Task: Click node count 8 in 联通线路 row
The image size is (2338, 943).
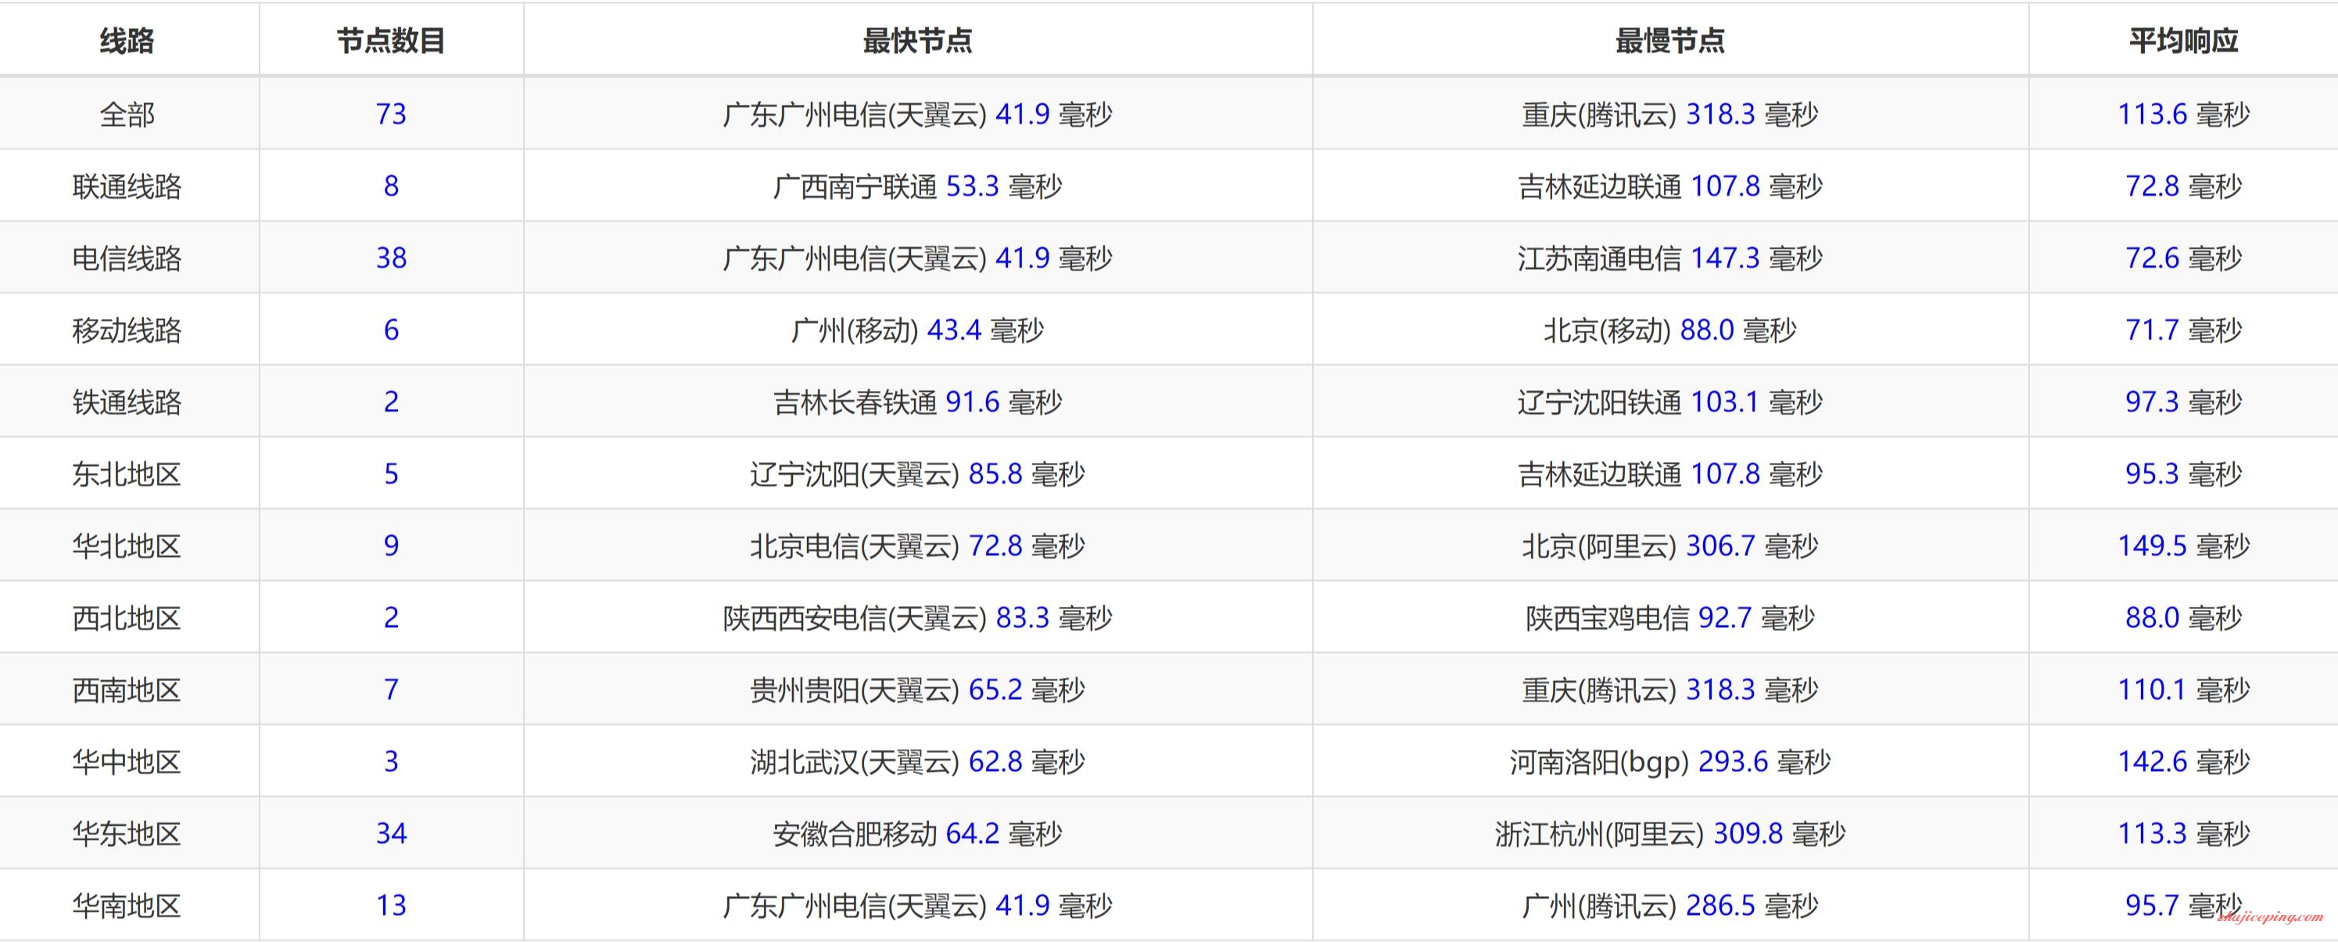Action: click(x=391, y=186)
